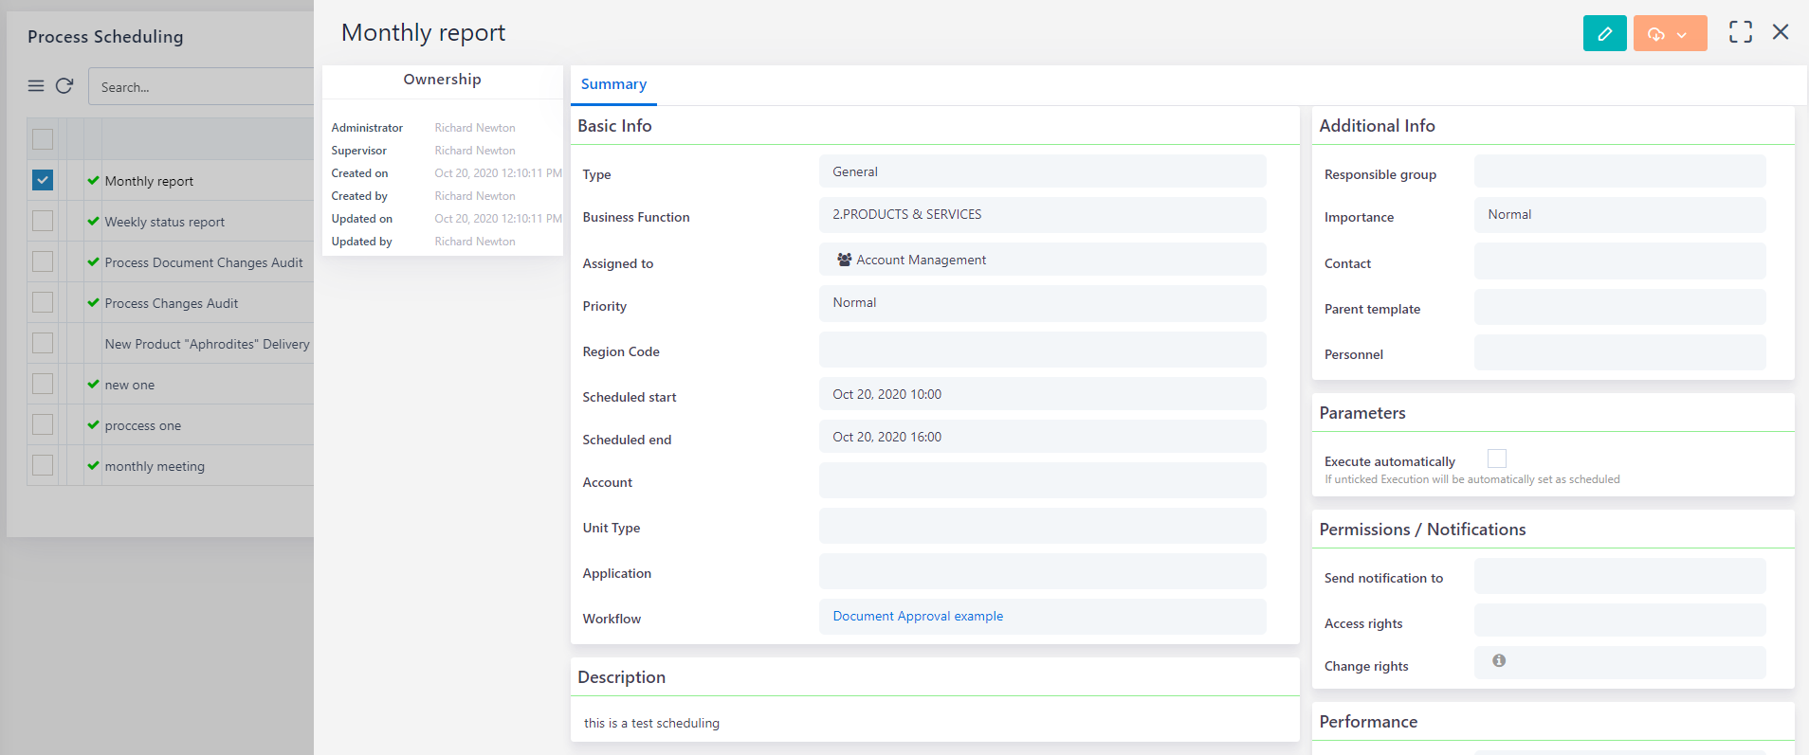Click green checkmark beside Weekly status report
Image resolution: width=1809 pixels, height=755 pixels.
[x=93, y=221]
